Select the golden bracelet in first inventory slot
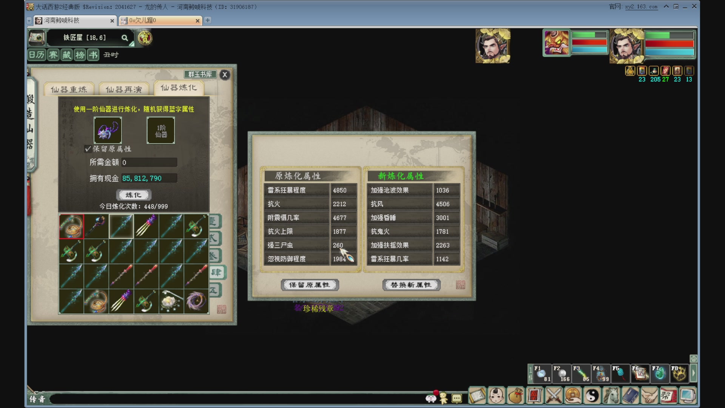This screenshot has width=725, height=408. (71, 226)
